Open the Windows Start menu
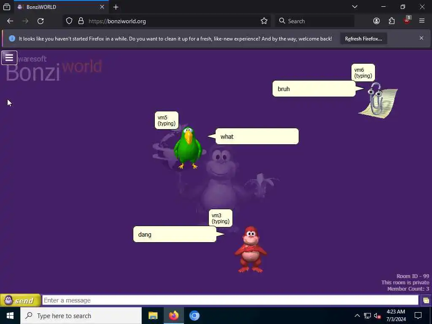The image size is (432, 324). click(10, 316)
